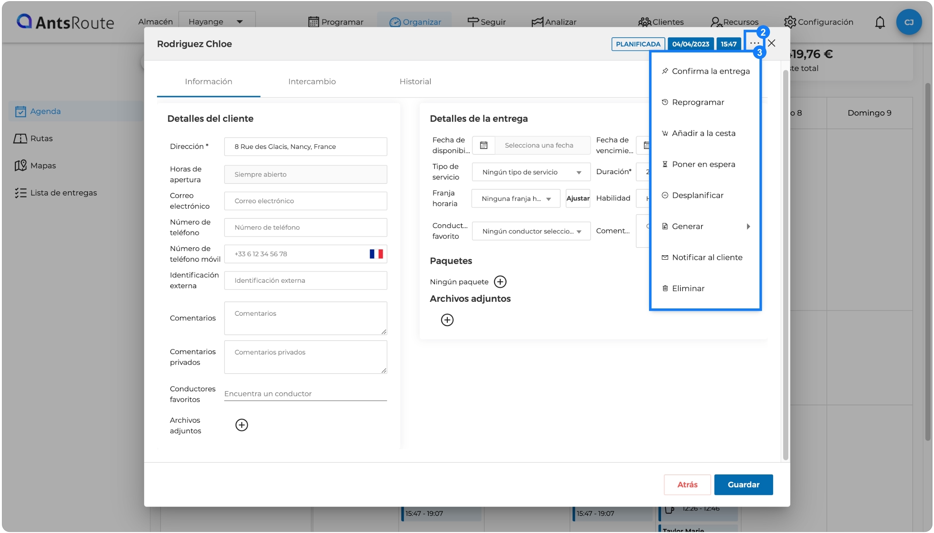
Task: Add a package with plus icon
Action: point(500,282)
